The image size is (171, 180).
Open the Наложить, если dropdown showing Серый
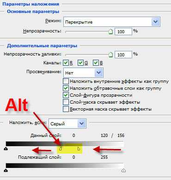[x=67, y=124]
